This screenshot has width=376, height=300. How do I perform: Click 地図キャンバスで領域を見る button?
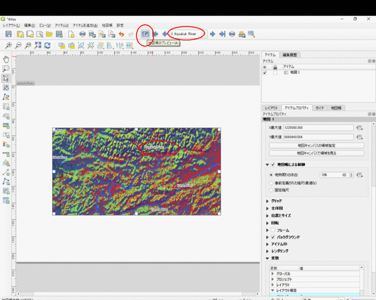pos(317,153)
